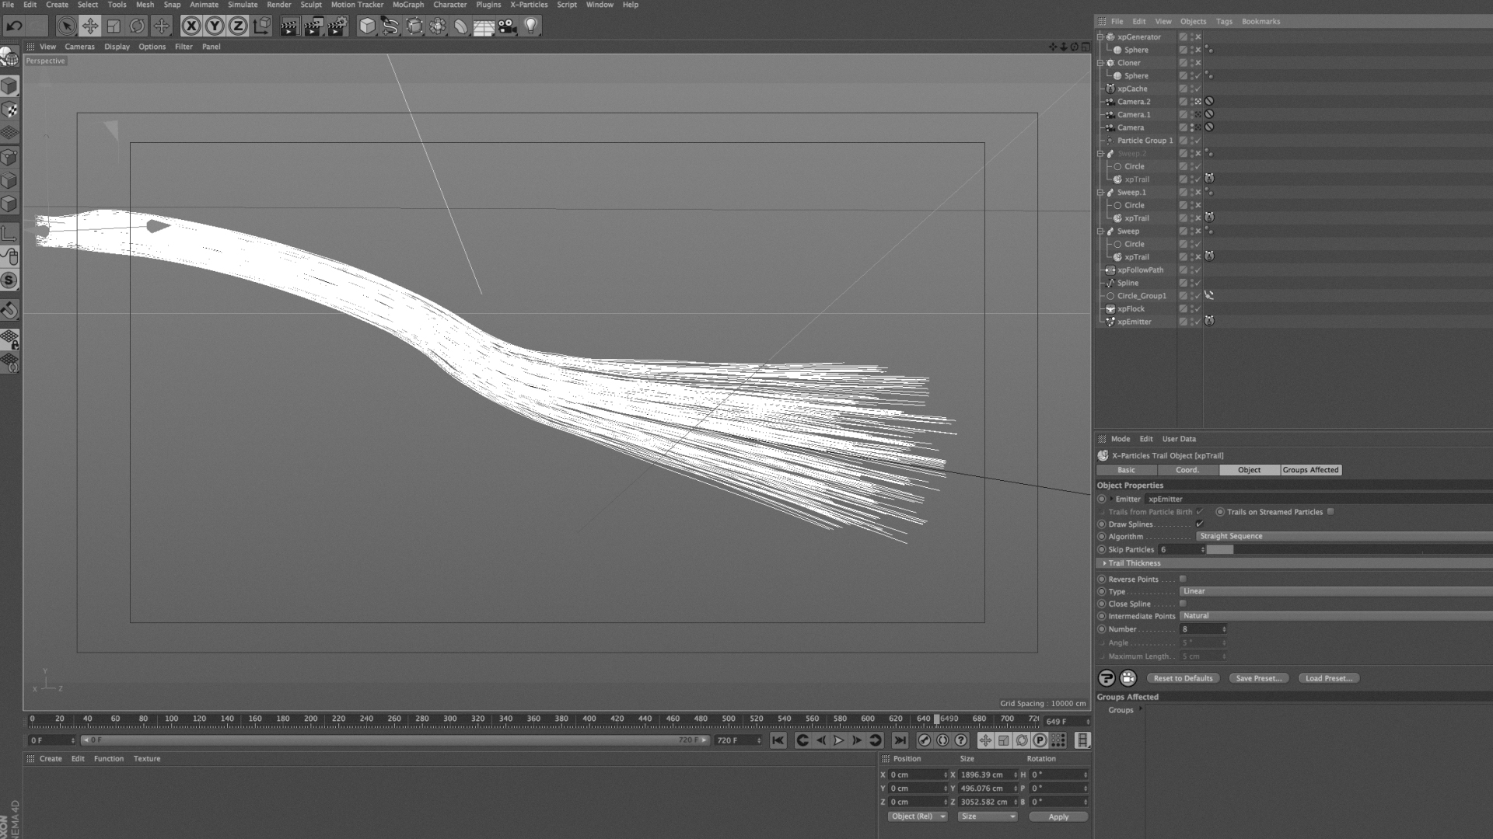Switch to the Basic tab
This screenshot has width=1493, height=839.
pyautogui.click(x=1126, y=470)
